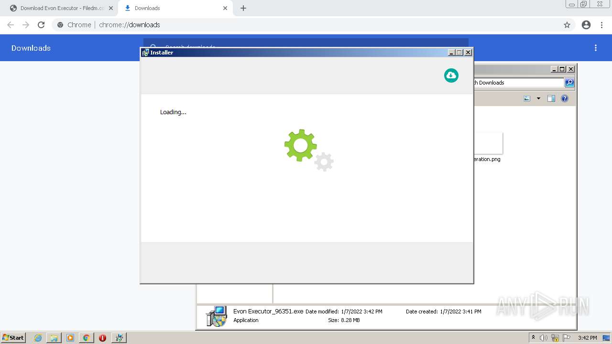The image size is (612, 344).
Task: Minimize the Explorer Downloads window
Action: [x=554, y=69]
